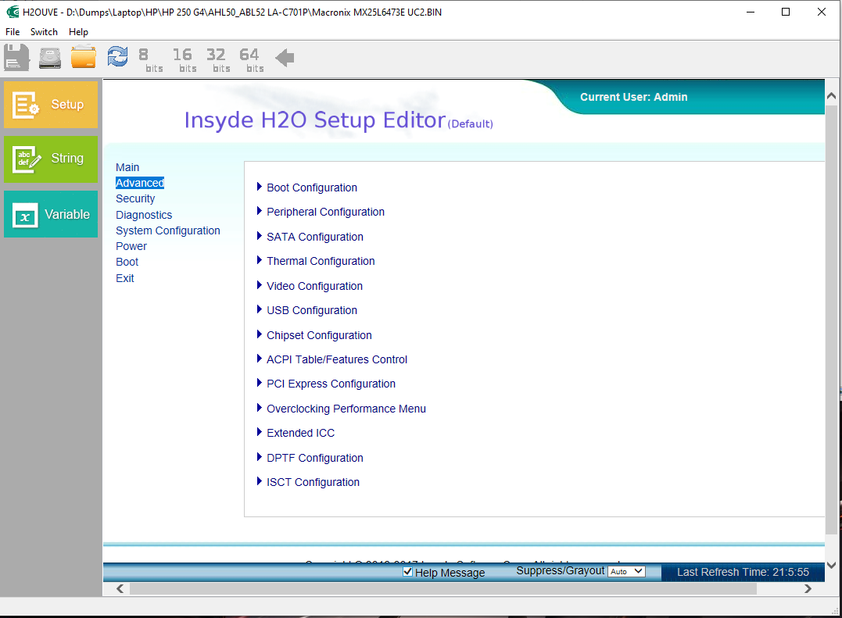Click the Last Refresh Time status text
The height and width of the screenshot is (618, 842).
pos(743,573)
